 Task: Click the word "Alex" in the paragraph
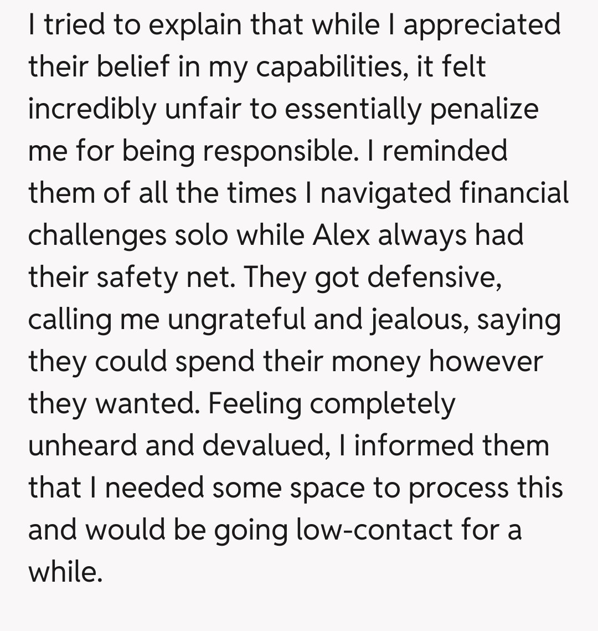tap(341, 235)
